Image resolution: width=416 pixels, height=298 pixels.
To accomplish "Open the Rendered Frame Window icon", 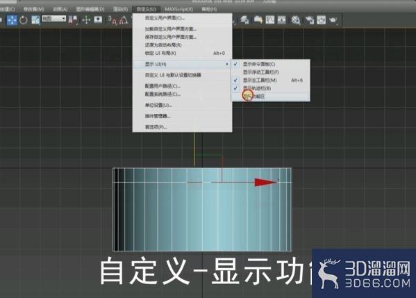I will pyautogui.click(x=321, y=20).
